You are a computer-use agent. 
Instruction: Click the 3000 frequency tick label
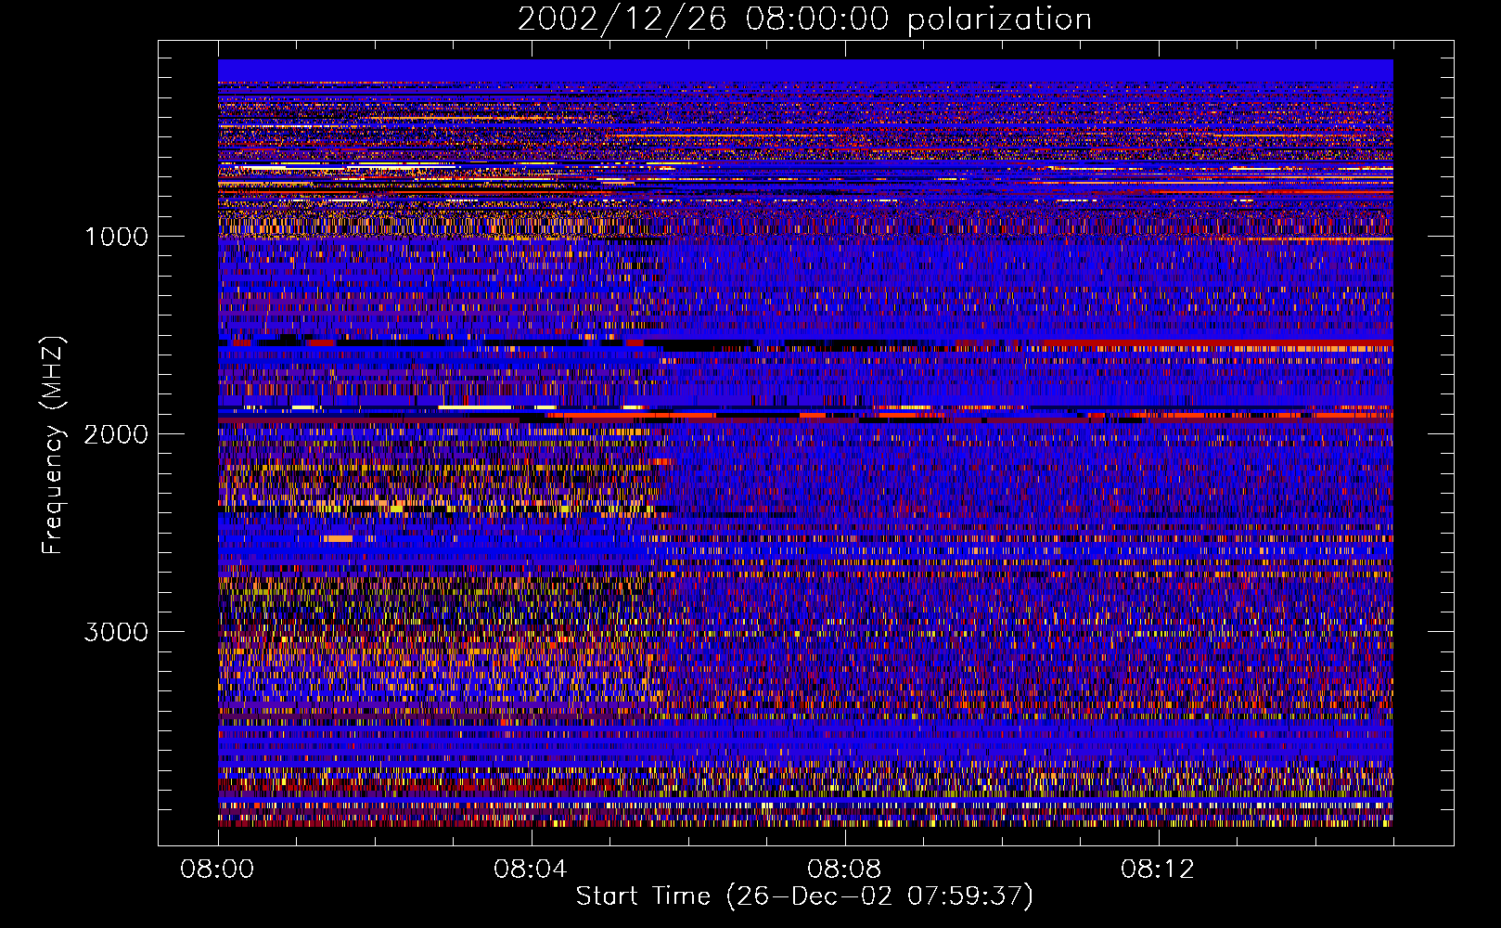click(x=116, y=632)
